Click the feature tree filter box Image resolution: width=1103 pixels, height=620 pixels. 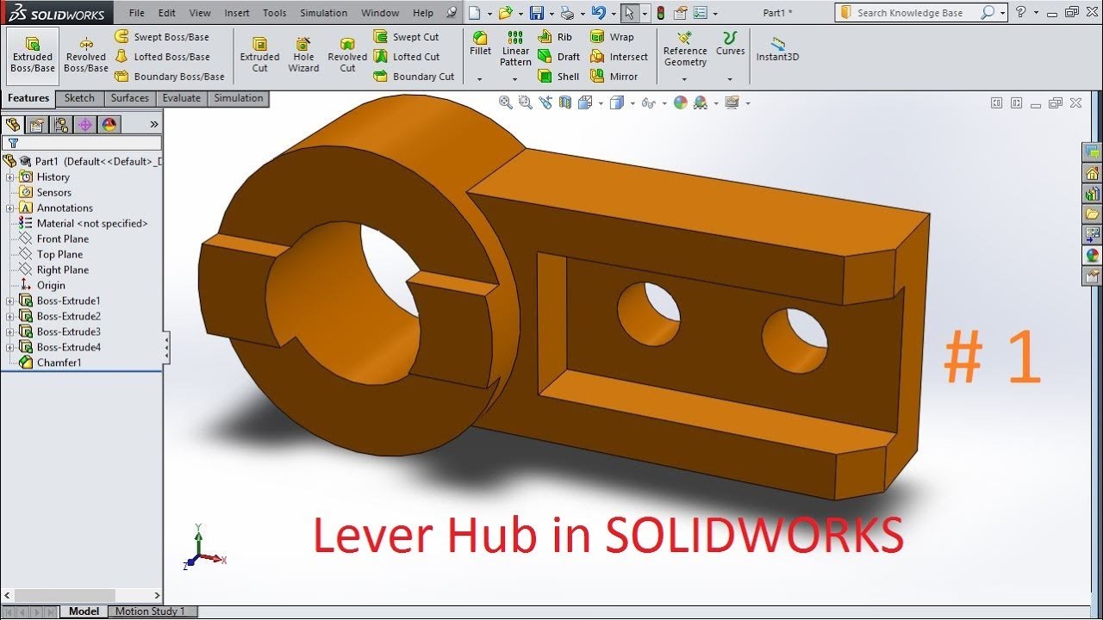(82, 143)
